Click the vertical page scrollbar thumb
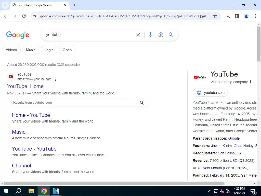The height and width of the screenshot is (196, 261). [x=259, y=44]
